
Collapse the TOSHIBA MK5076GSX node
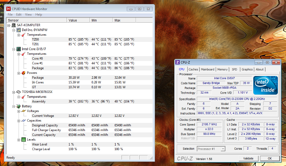13,92
